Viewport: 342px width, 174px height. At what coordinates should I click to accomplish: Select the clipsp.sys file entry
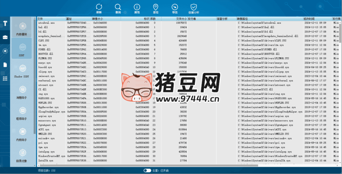[x=45, y=72]
